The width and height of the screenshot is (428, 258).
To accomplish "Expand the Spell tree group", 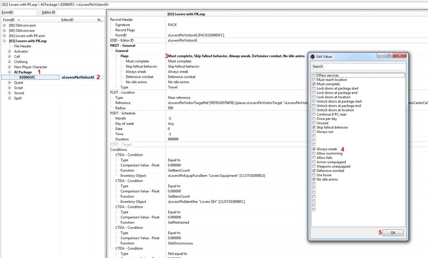I will pos(10,98).
